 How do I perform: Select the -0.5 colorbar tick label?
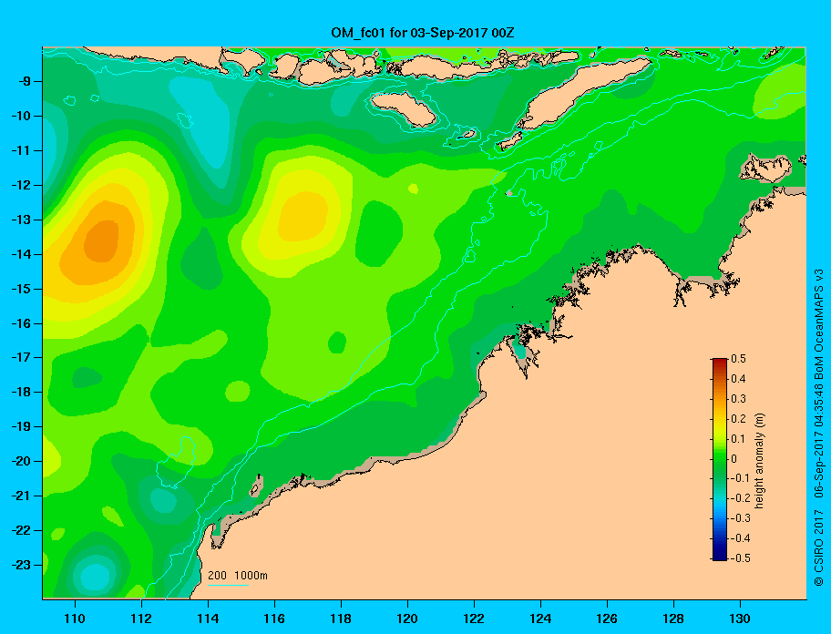tap(741, 558)
